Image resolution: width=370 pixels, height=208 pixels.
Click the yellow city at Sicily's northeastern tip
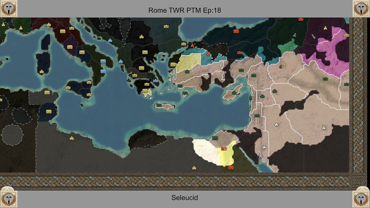coord(89,82)
